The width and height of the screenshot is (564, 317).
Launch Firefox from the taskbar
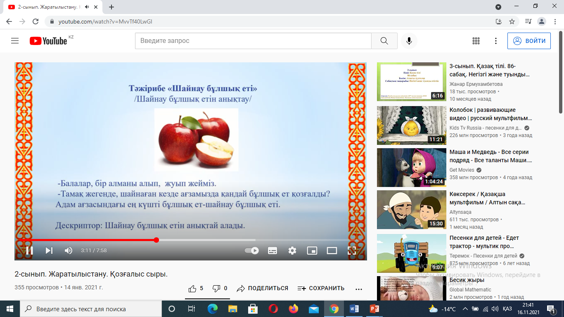[x=294, y=309]
